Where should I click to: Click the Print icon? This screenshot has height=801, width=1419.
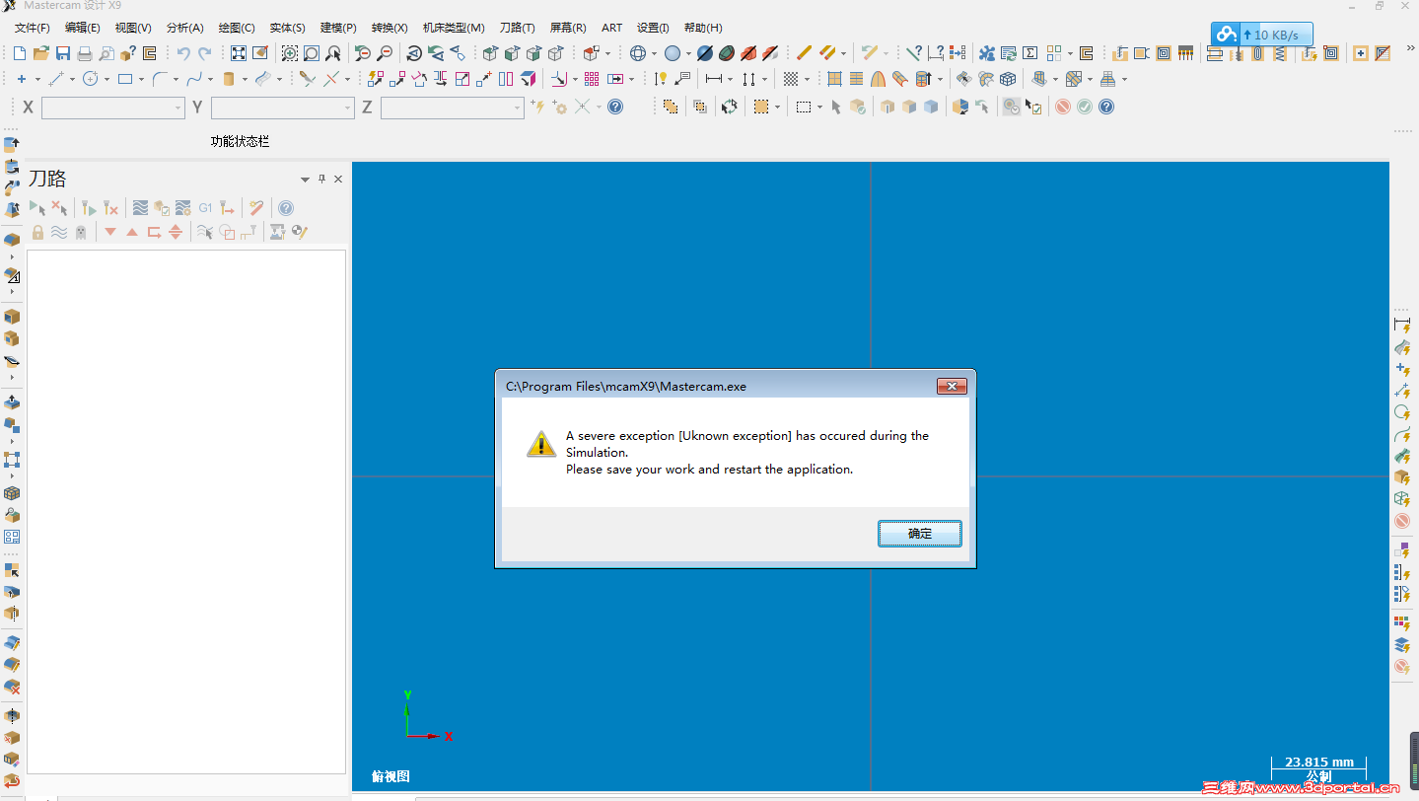[x=85, y=53]
